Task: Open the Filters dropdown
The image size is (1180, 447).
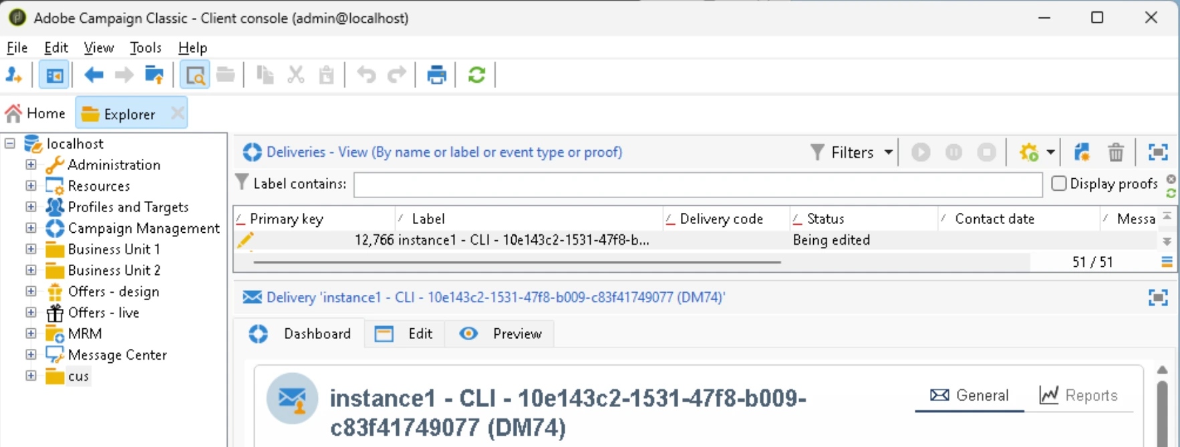Action: [x=851, y=152]
